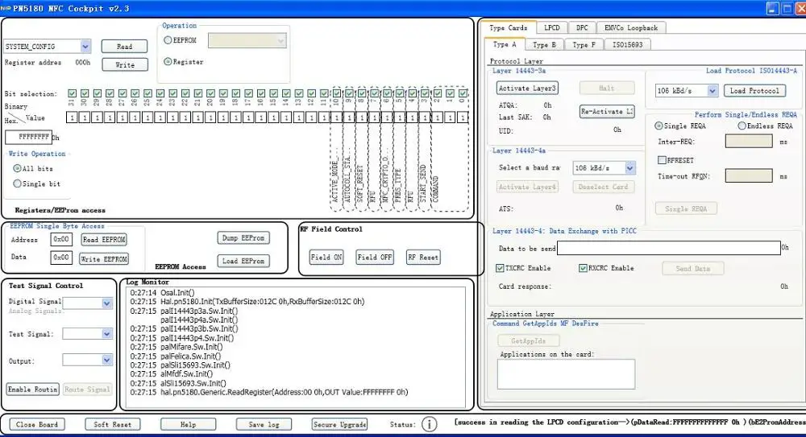Choose All bits write operation
Screen dimensions: 806x437
click(x=17, y=168)
